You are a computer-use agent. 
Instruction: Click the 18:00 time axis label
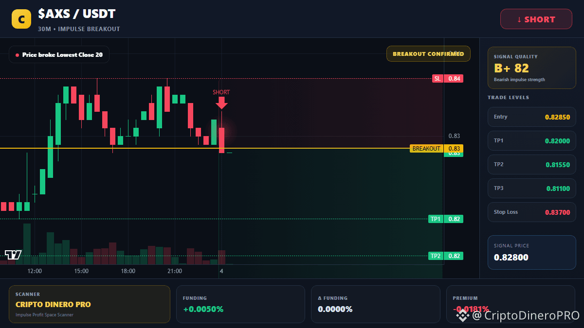128,271
